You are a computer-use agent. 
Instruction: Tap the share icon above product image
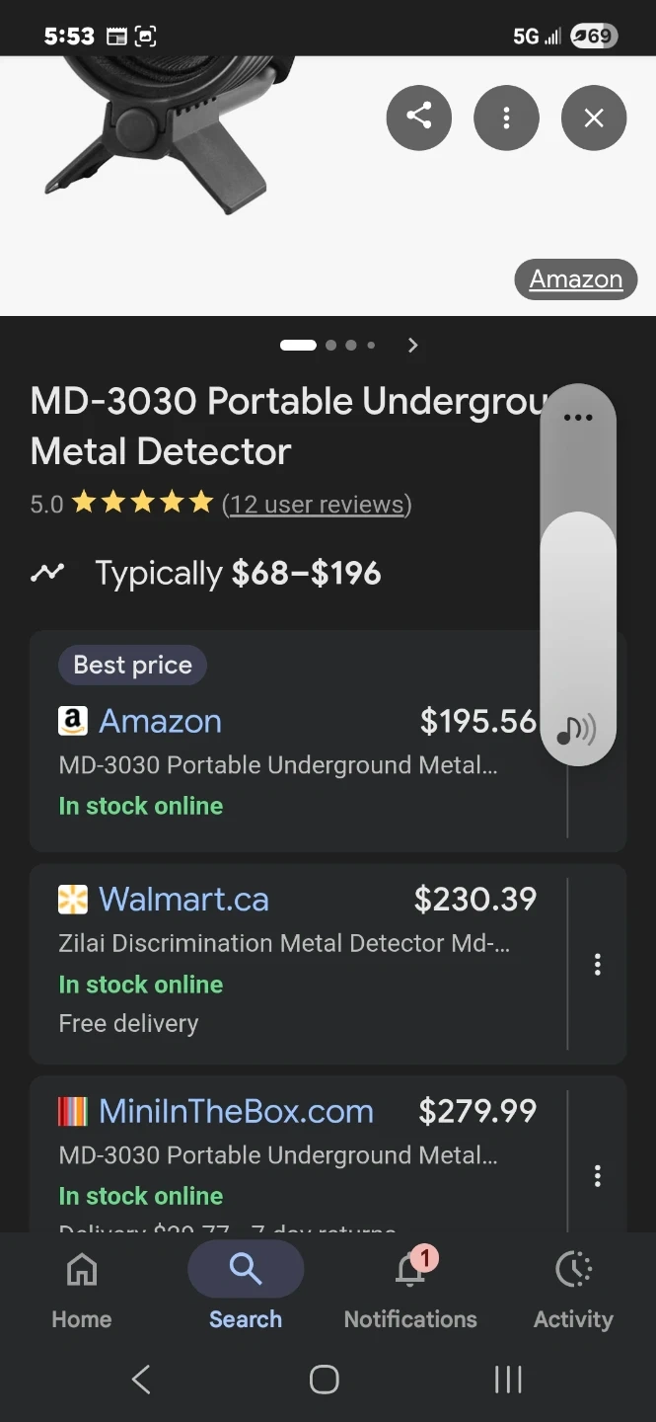(418, 118)
